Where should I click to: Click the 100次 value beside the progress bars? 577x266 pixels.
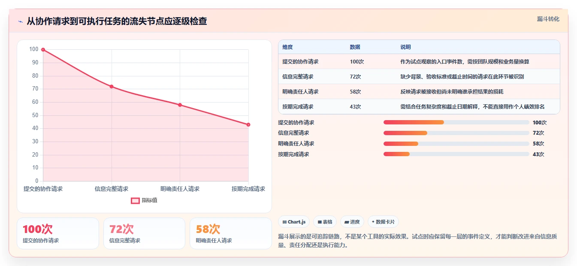[540, 123]
